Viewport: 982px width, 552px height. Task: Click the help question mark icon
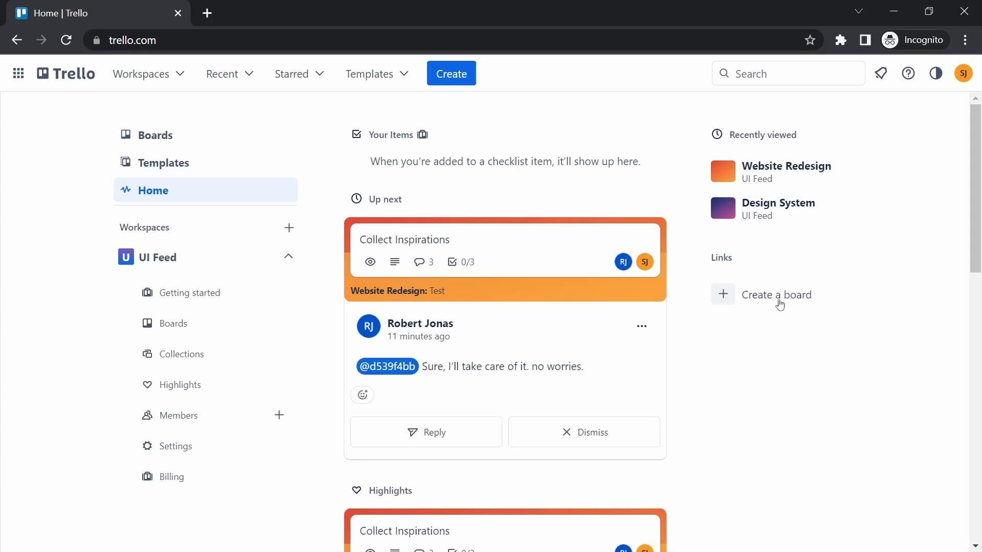tap(908, 74)
